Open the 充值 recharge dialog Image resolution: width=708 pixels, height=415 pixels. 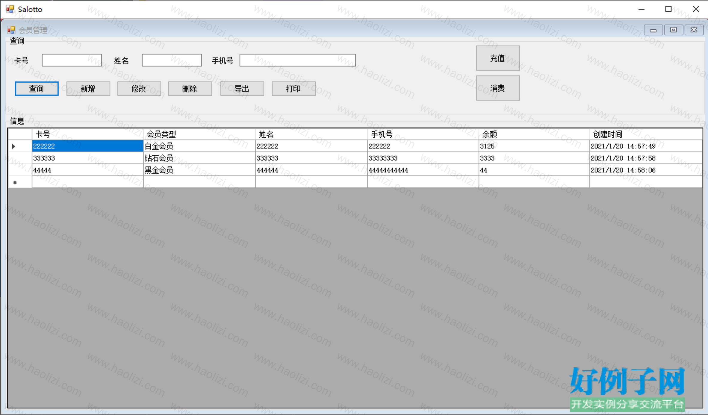point(498,58)
